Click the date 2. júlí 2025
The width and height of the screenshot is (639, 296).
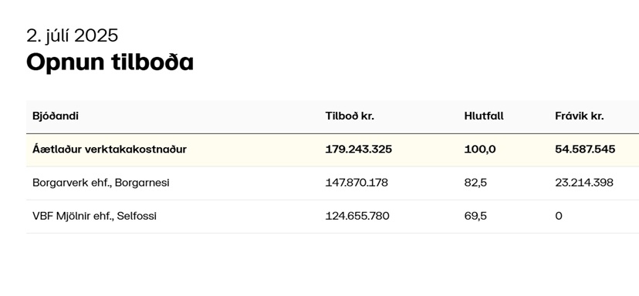(72, 35)
